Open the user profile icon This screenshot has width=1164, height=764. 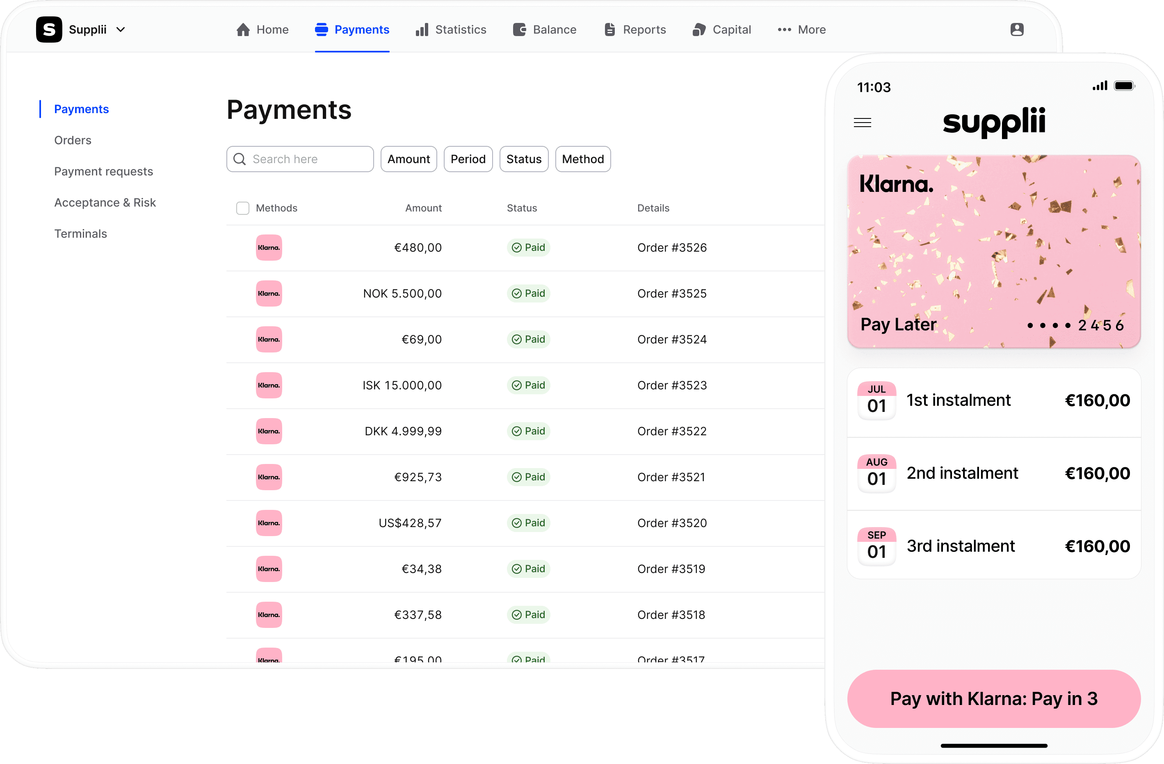coord(1017,30)
